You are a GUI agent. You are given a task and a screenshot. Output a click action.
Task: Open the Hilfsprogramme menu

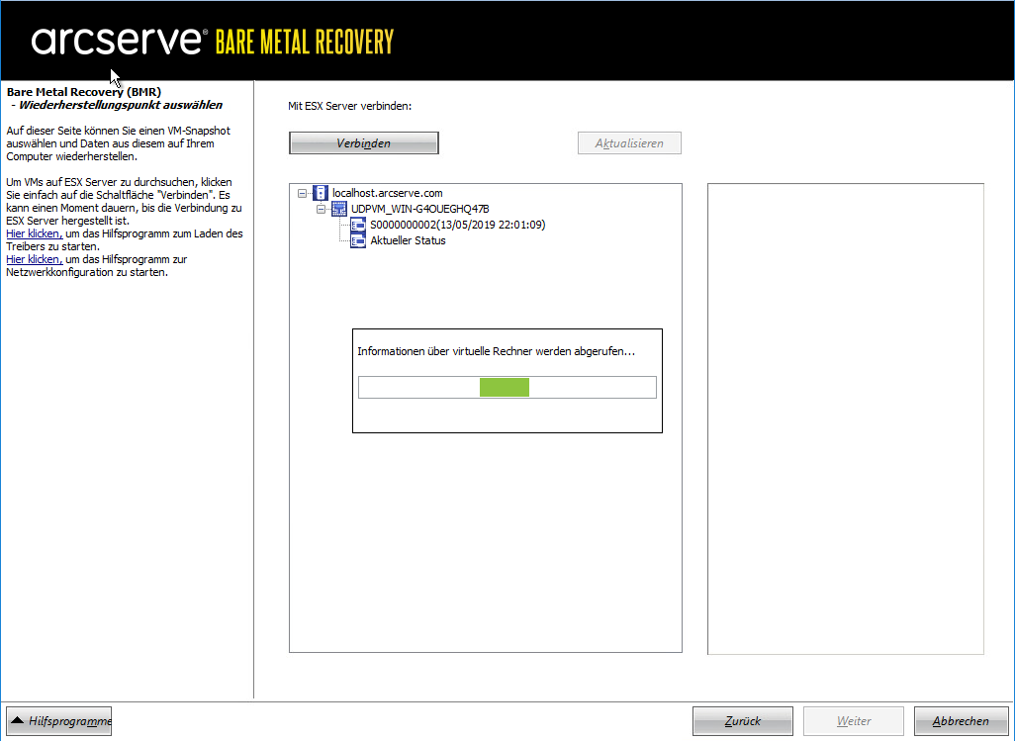click(59, 721)
